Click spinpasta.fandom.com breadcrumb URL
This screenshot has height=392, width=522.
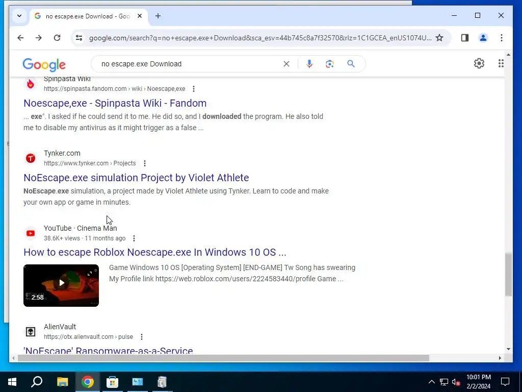tap(115, 89)
